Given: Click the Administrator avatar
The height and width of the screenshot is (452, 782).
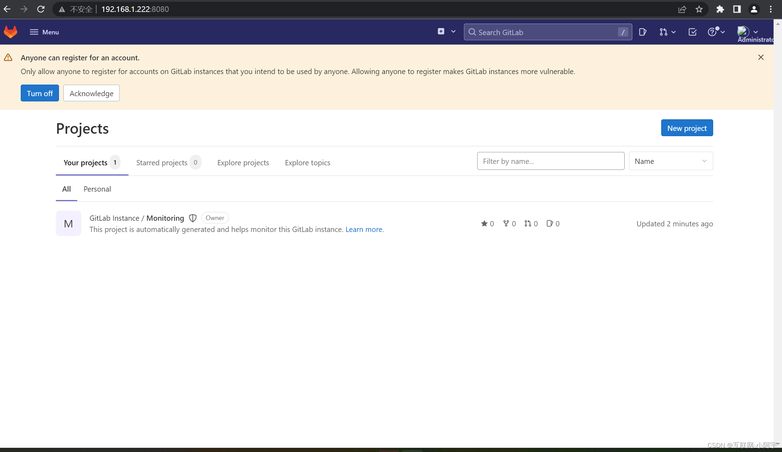Looking at the screenshot, I should pos(743,32).
